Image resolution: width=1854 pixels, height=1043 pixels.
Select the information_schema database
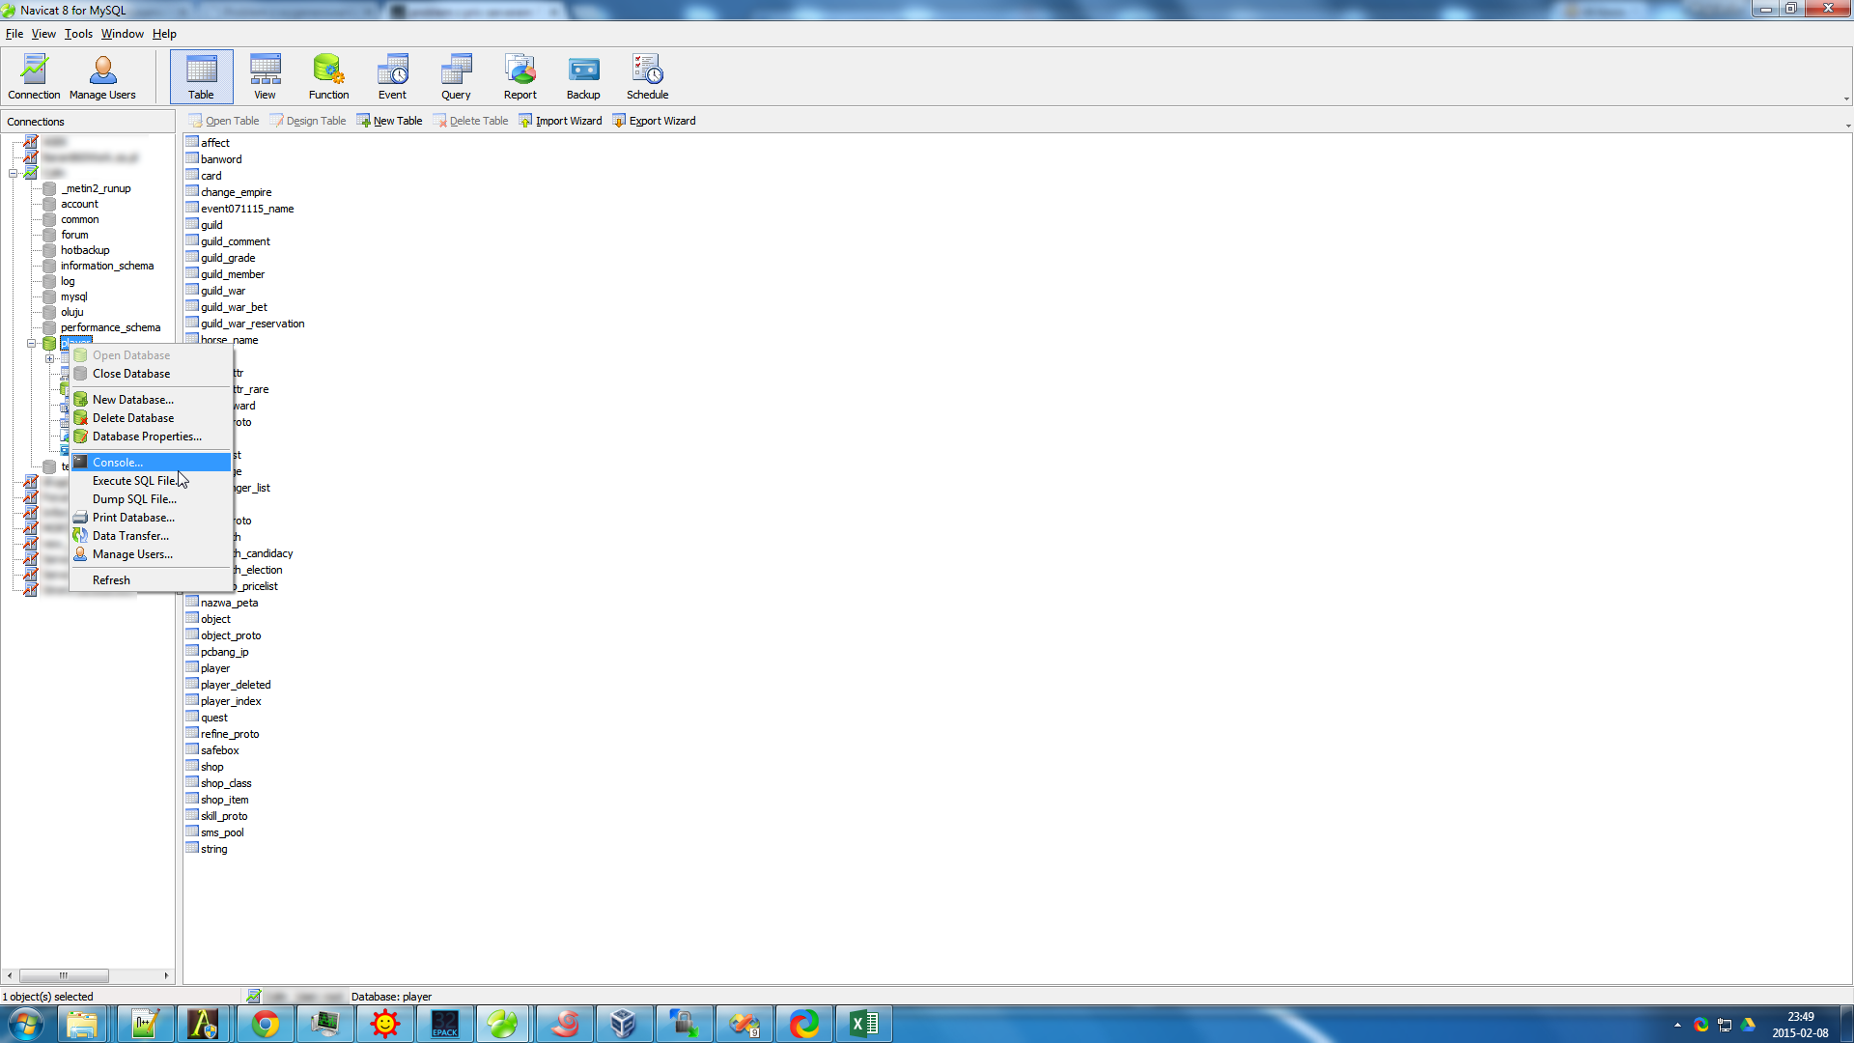coord(107,266)
